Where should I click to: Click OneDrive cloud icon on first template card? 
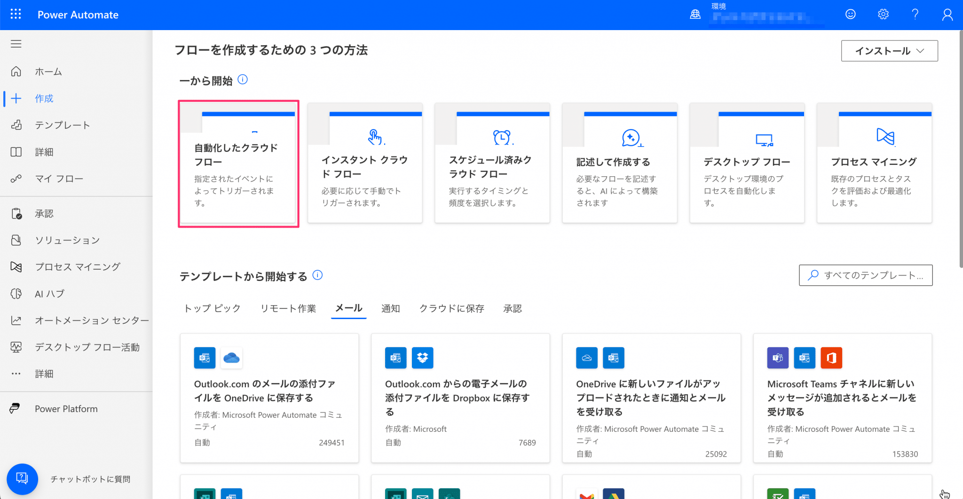pos(231,358)
